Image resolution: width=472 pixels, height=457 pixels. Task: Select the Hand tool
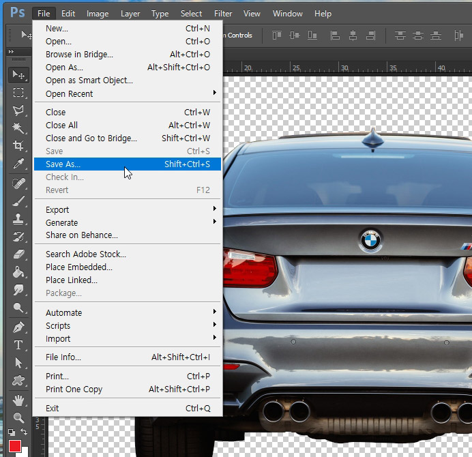18,400
